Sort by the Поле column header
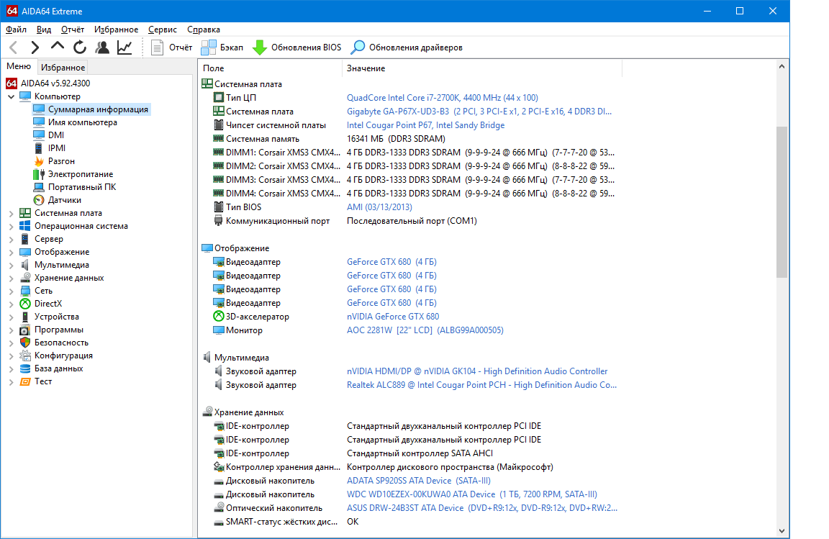The width and height of the screenshot is (829, 539). point(270,68)
